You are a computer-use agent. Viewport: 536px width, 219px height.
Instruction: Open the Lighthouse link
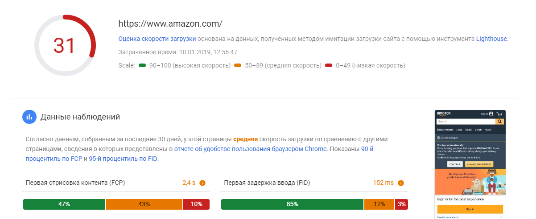pos(491,39)
